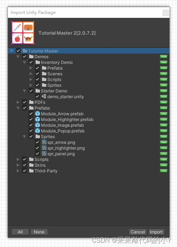
Task: Click the Module_Popup.prefab cube icon
Action: tap(37, 131)
